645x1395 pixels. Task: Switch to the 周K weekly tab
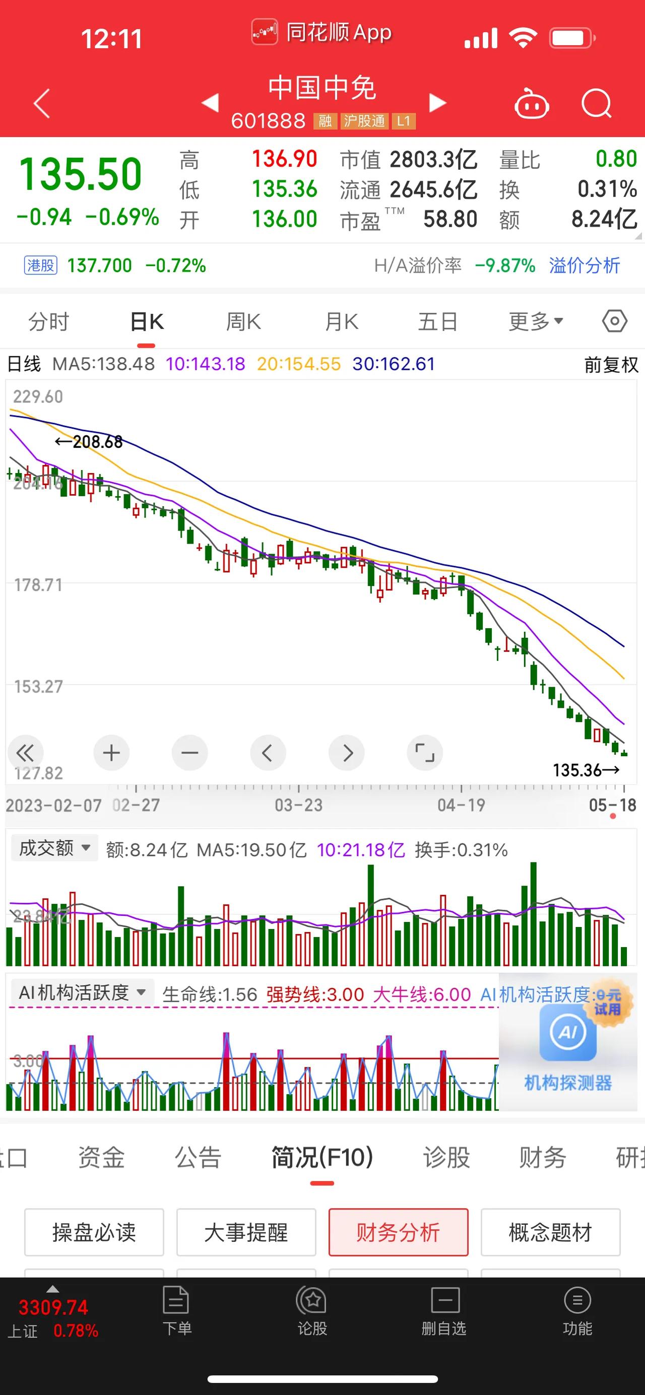pos(244,322)
